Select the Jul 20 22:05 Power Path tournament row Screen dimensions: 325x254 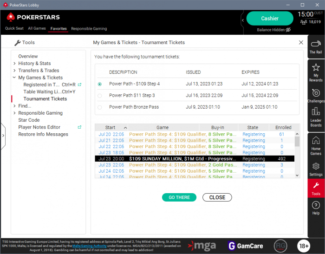tap(195, 134)
